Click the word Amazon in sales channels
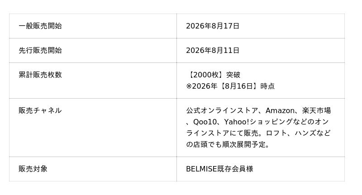Image resolution: width=362 pixels, height=195 pixels. point(280,110)
